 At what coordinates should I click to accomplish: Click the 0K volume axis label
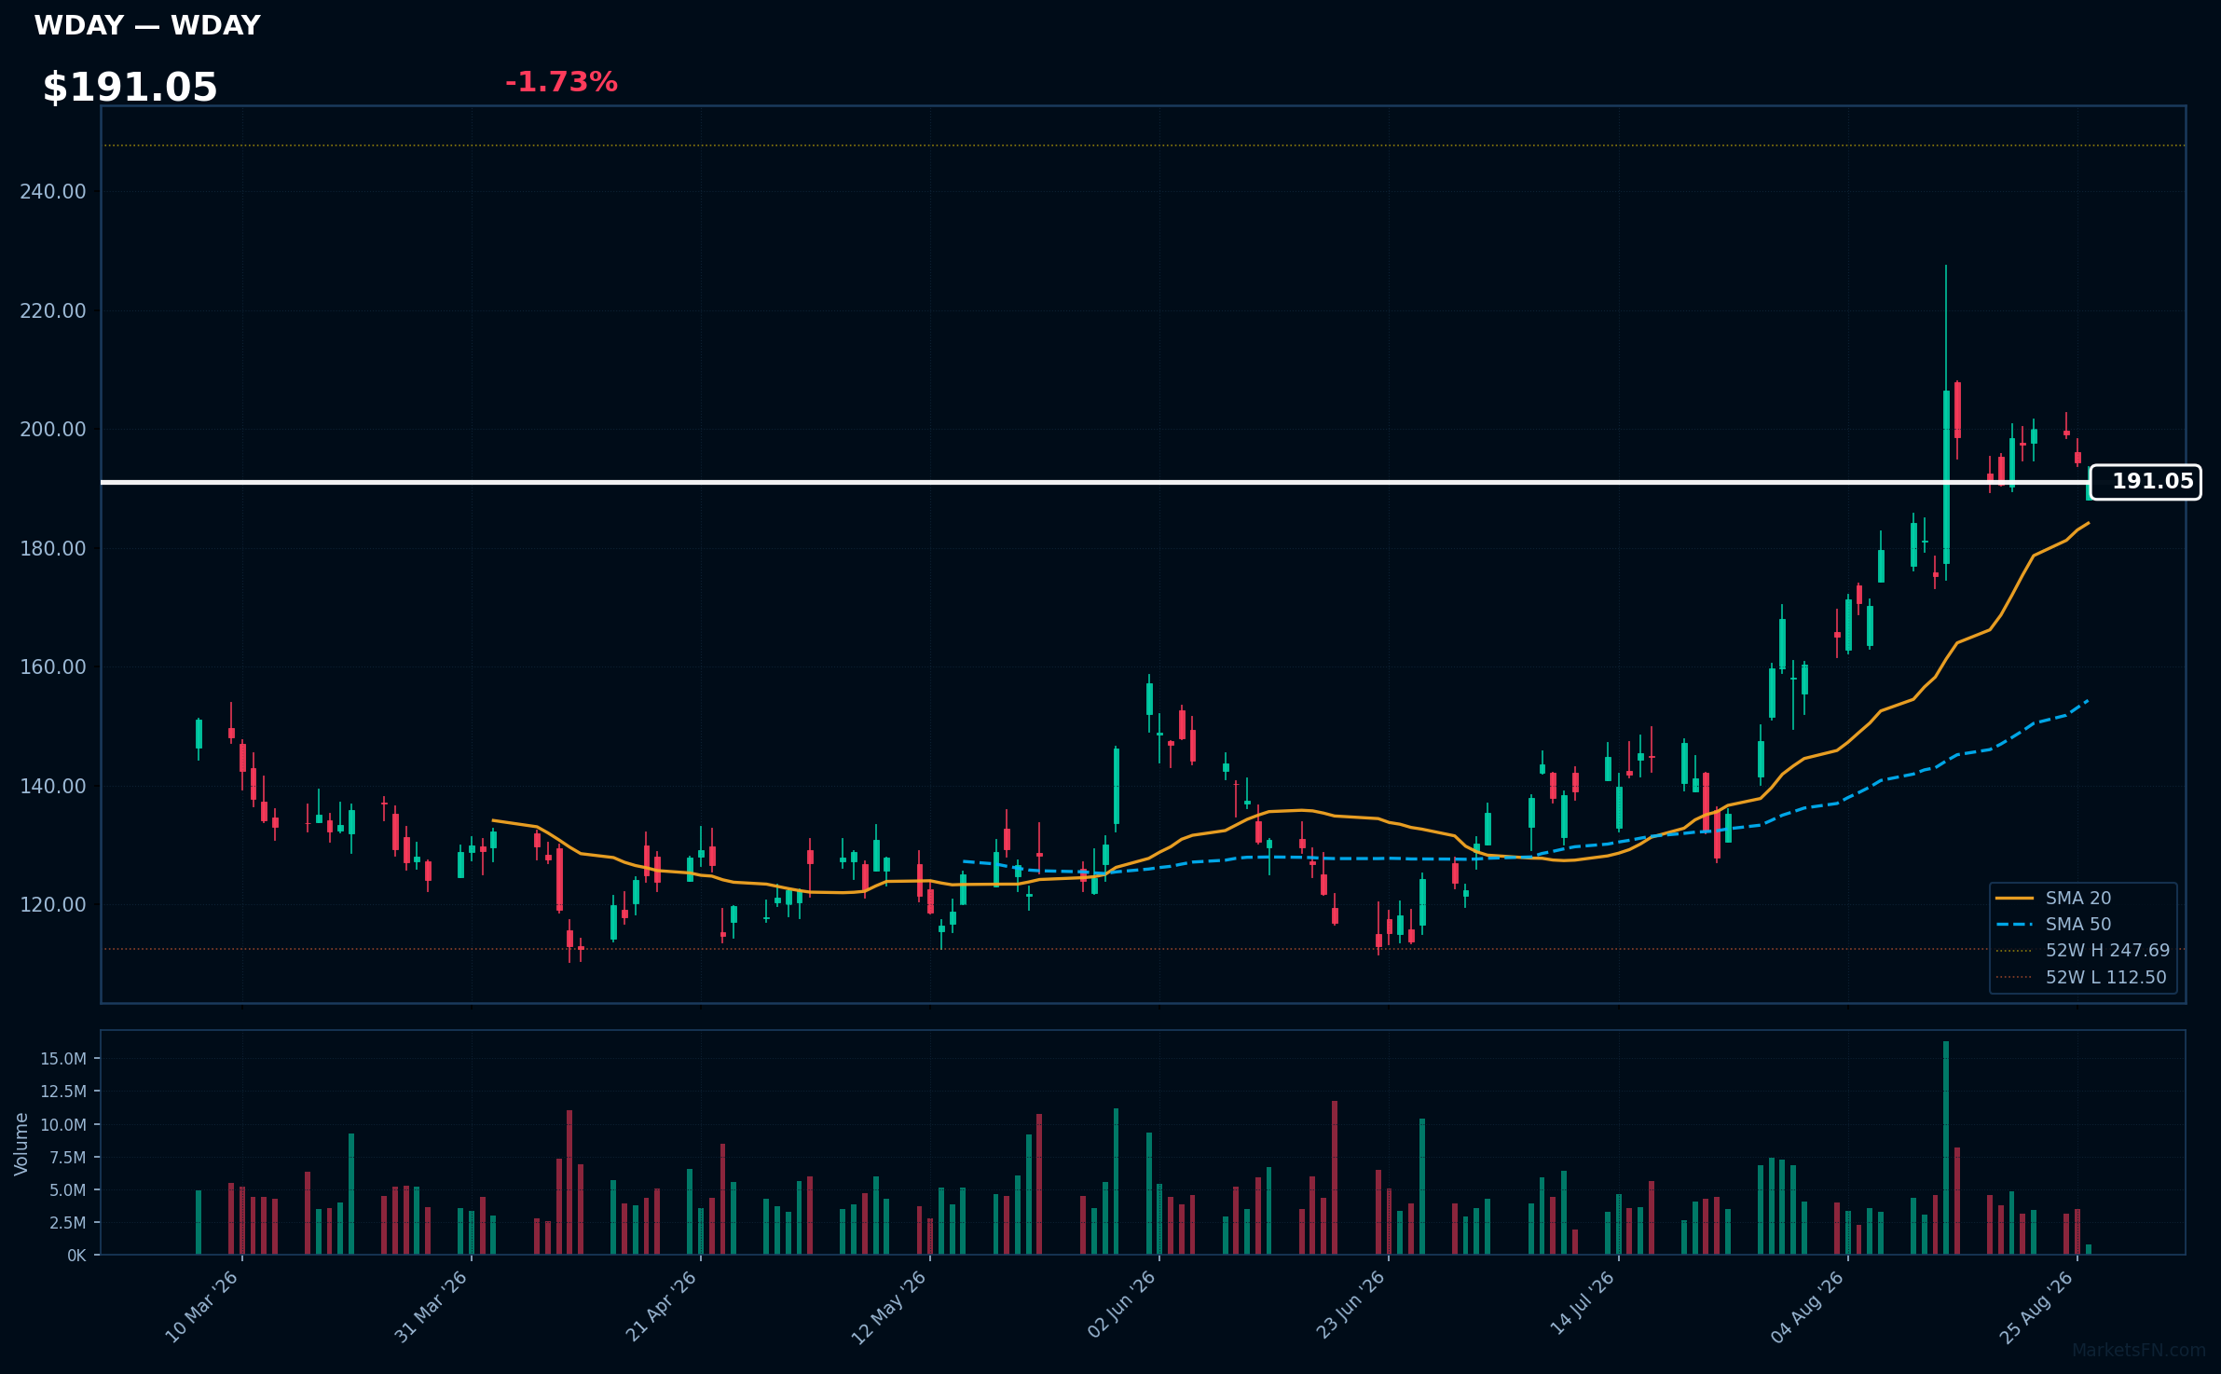(x=76, y=1256)
